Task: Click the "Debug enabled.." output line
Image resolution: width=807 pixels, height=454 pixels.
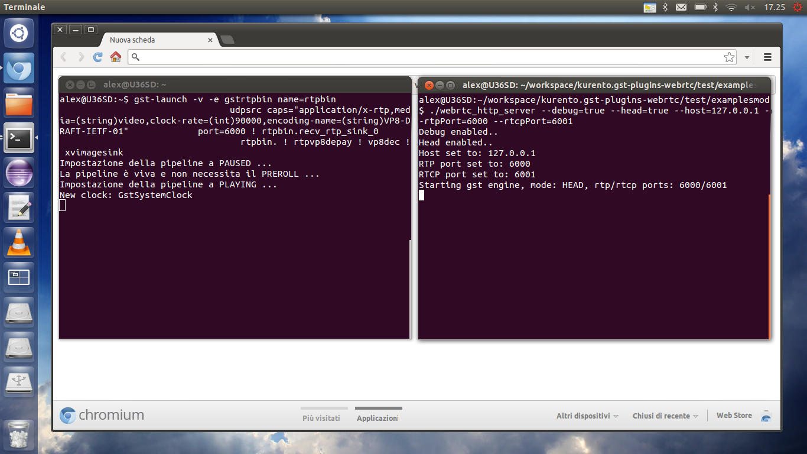Action: point(458,132)
